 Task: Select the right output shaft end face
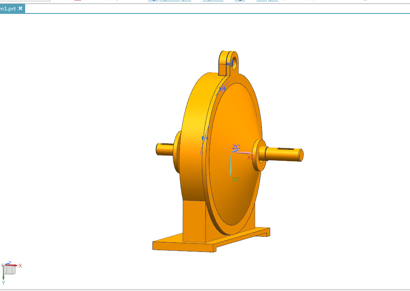301,155
